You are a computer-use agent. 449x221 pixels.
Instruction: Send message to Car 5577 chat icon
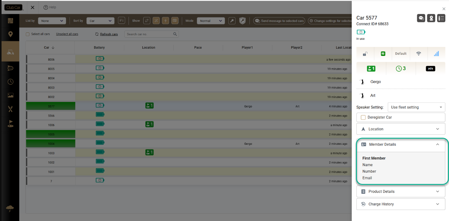click(x=421, y=18)
